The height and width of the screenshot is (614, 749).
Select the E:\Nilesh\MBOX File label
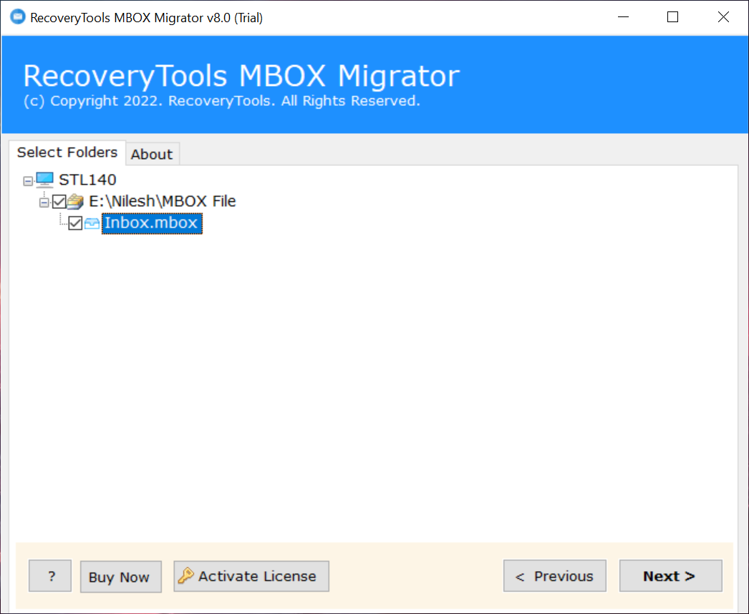(163, 202)
